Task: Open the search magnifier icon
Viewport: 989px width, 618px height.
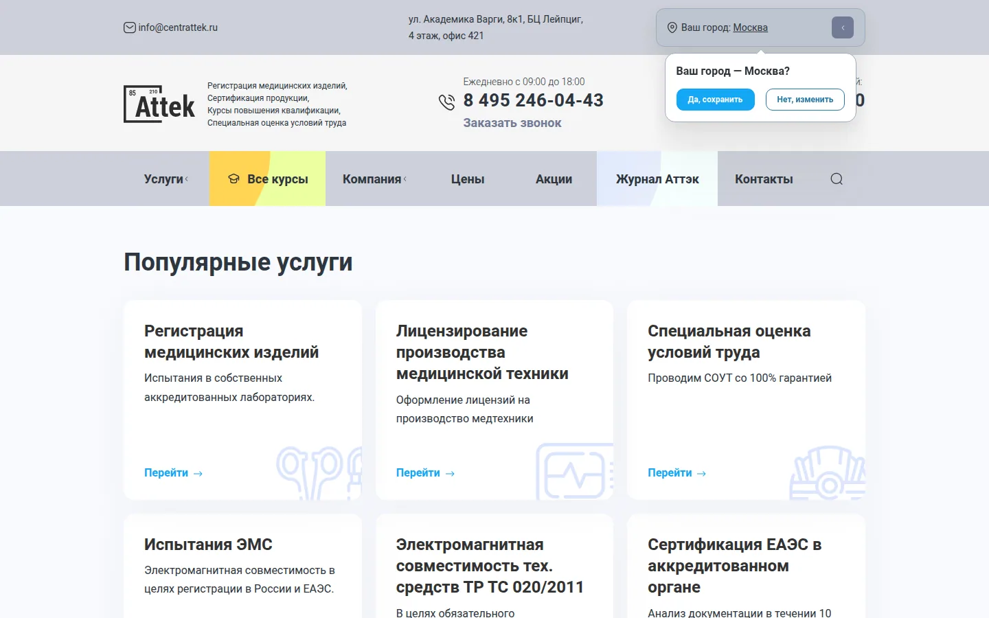Action: [837, 179]
